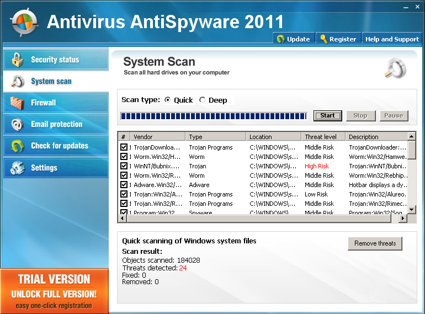Click the threat list's scroll down arrow

(412, 209)
